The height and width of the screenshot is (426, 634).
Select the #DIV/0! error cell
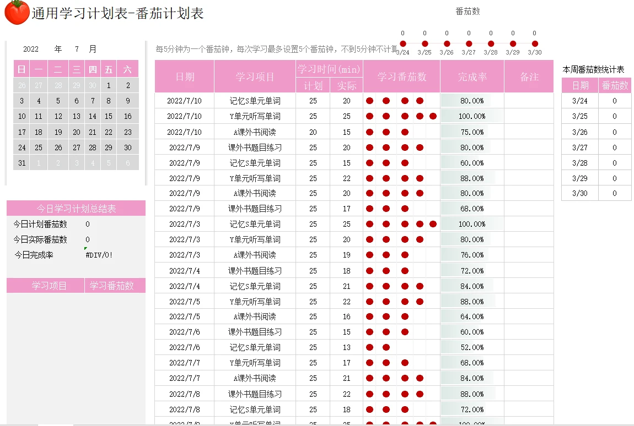pos(99,255)
